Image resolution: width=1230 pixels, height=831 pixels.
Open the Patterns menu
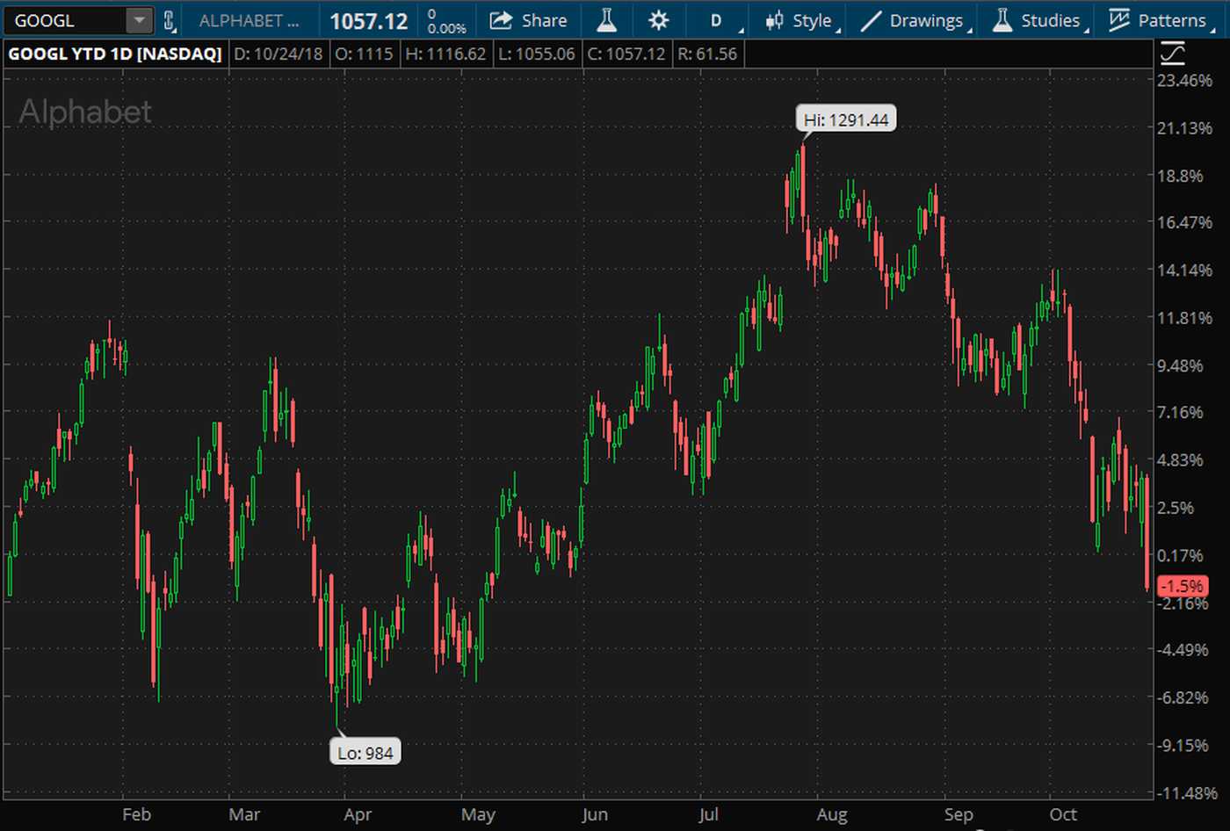1160,20
